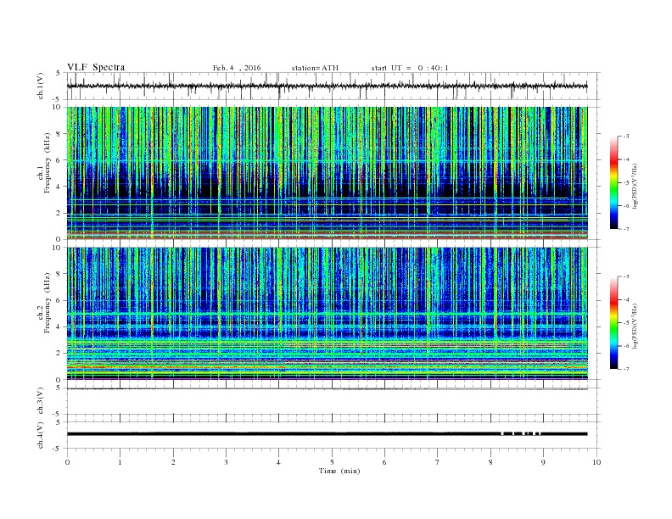The width and height of the screenshot is (672, 519).
Task: Click the ch.2 colorbar "log(PSD)(V²/Hz)" label
Action: pyautogui.click(x=635, y=326)
